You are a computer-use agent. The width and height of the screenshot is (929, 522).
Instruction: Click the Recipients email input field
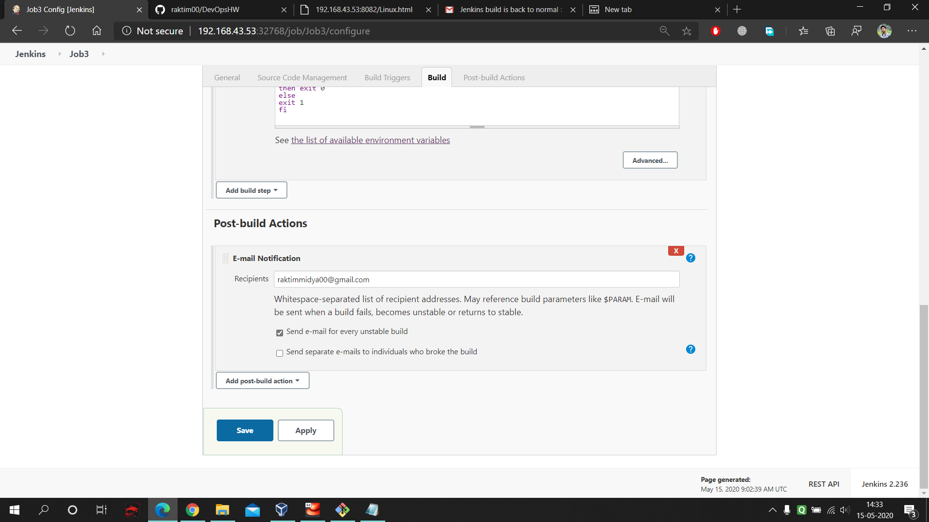(476, 279)
